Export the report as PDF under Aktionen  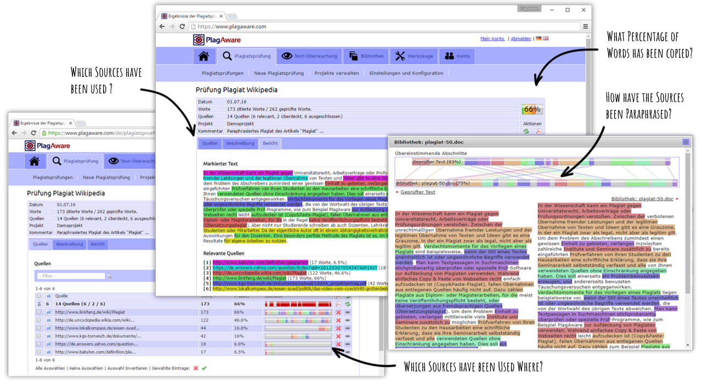click(x=540, y=131)
